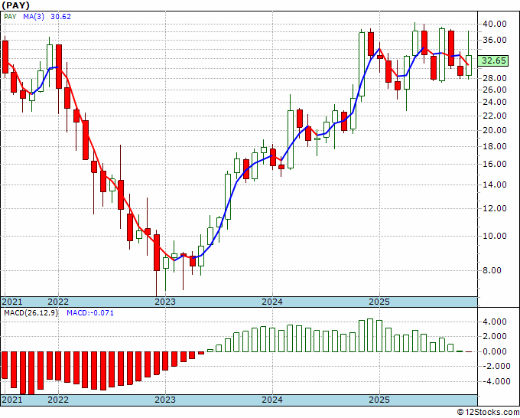Click the 8.00 price axis label
Viewport: 520px width, 418px height.
coord(492,270)
